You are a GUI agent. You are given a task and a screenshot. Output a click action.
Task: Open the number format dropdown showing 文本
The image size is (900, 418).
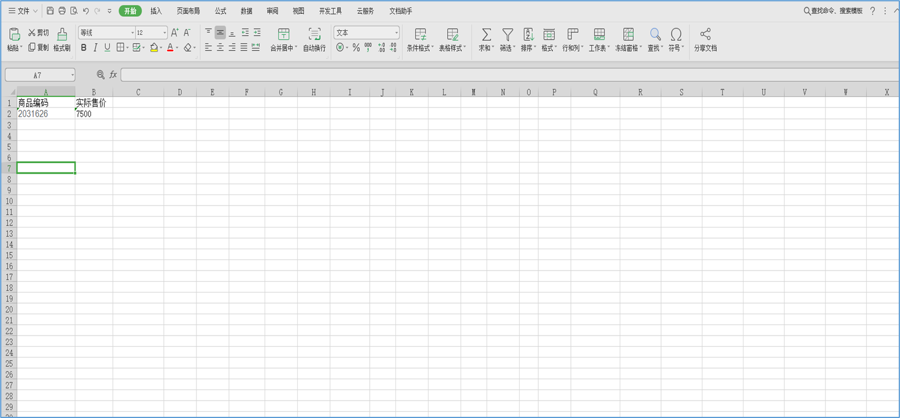pyautogui.click(x=397, y=33)
